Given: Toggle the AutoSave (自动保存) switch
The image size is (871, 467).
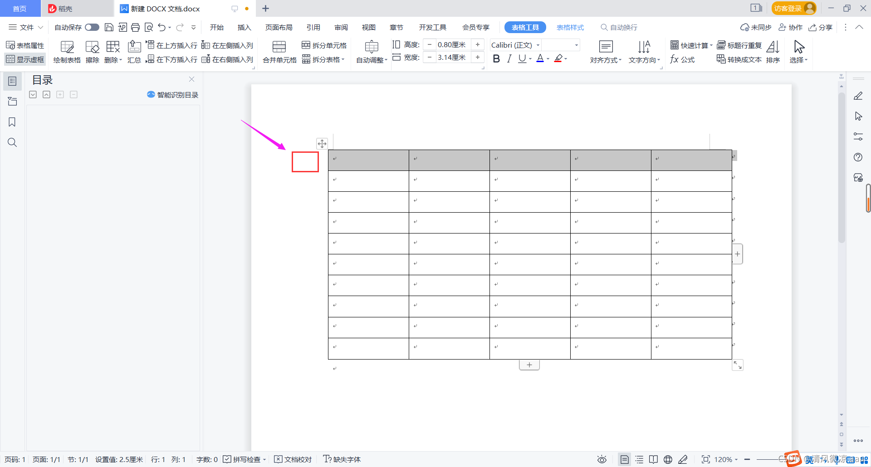Looking at the screenshot, I should [x=92, y=27].
